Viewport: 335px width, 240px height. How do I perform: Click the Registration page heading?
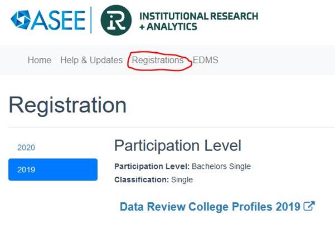click(x=68, y=105)
